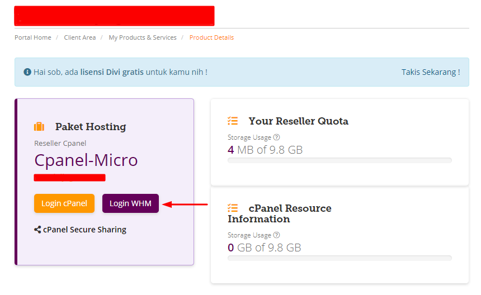Click the list icon beside Your Reseller Quota
Image resolution: width=481 pixels, height=295 pixels.
tap(233, 121)
